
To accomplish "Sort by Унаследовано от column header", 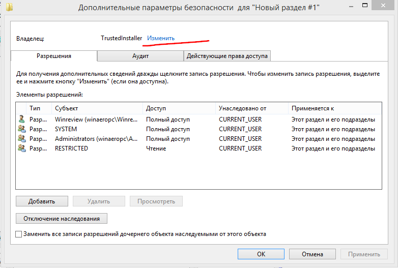I will coord(252,108).
